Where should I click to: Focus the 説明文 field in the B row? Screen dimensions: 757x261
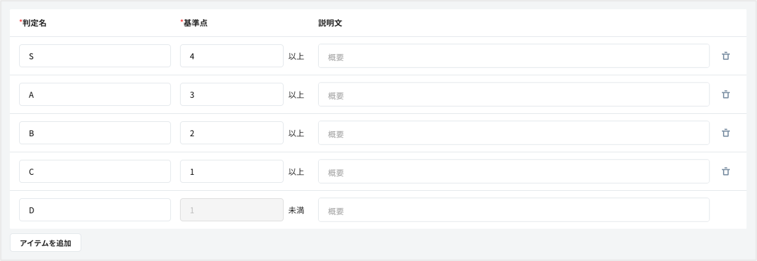[x=514, y=134]
